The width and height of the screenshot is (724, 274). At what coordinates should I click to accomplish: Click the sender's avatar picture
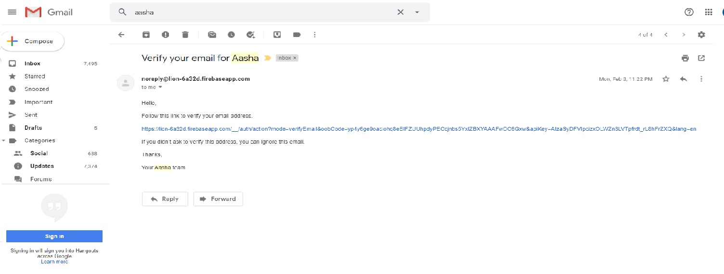pyautogui.click(x=126, y=83)
